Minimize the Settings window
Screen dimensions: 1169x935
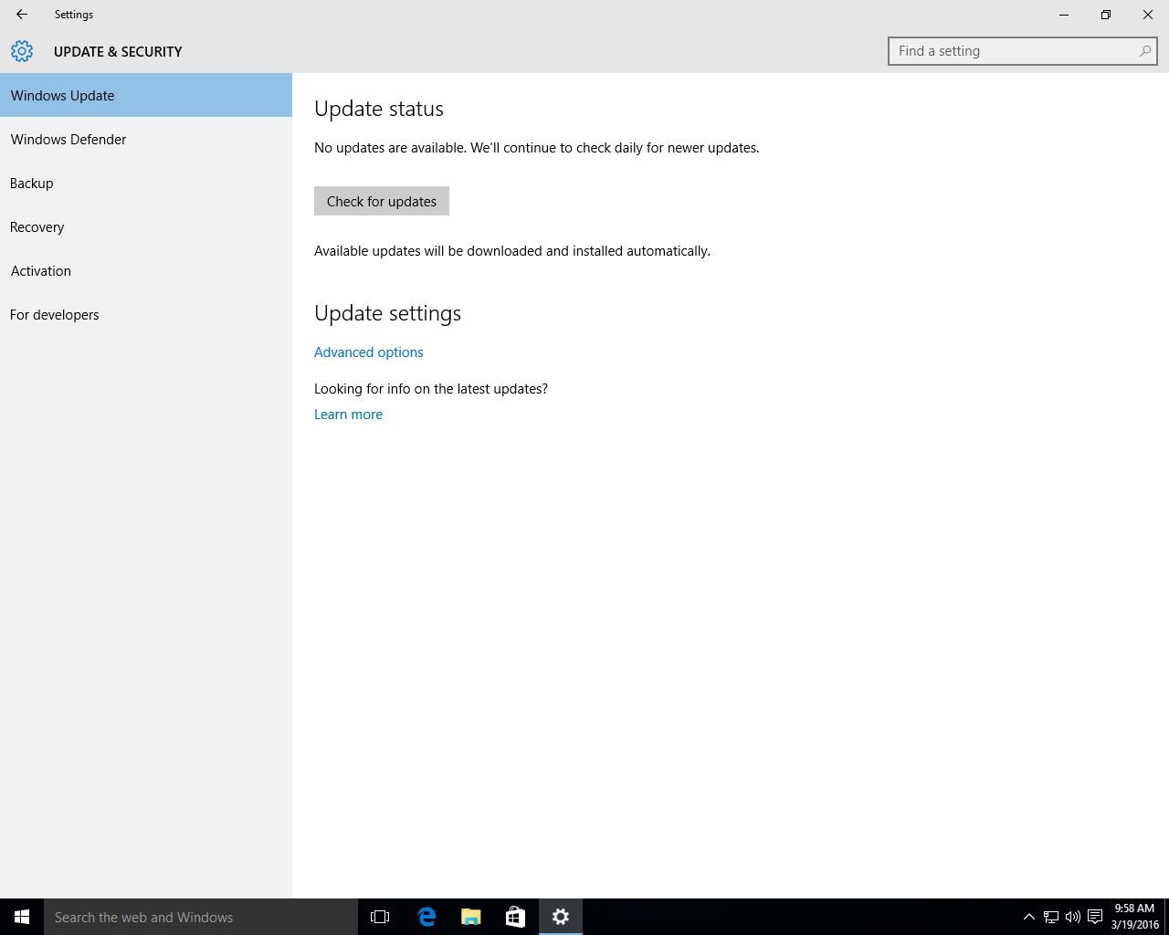click(1064, 15)
